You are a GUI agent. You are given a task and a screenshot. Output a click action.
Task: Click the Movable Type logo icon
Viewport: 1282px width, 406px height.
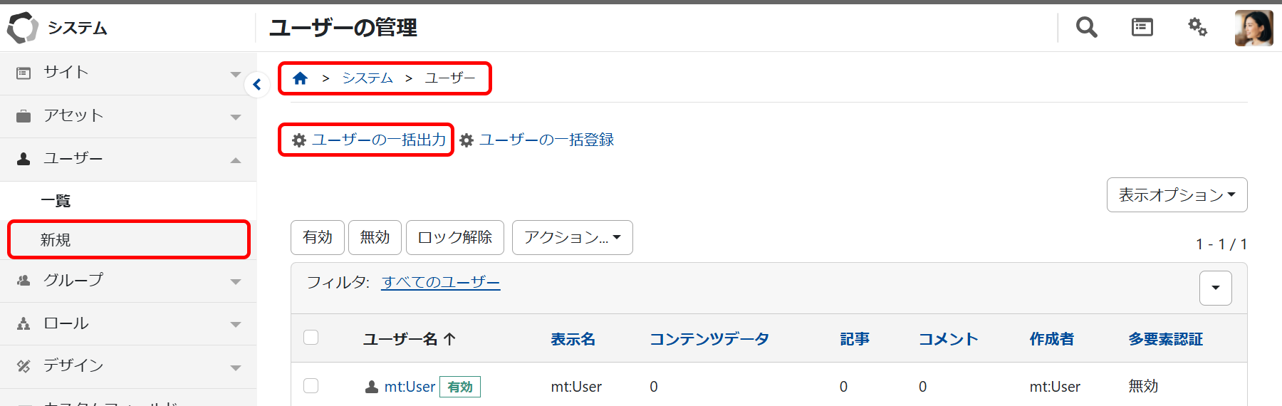point(22,28)
